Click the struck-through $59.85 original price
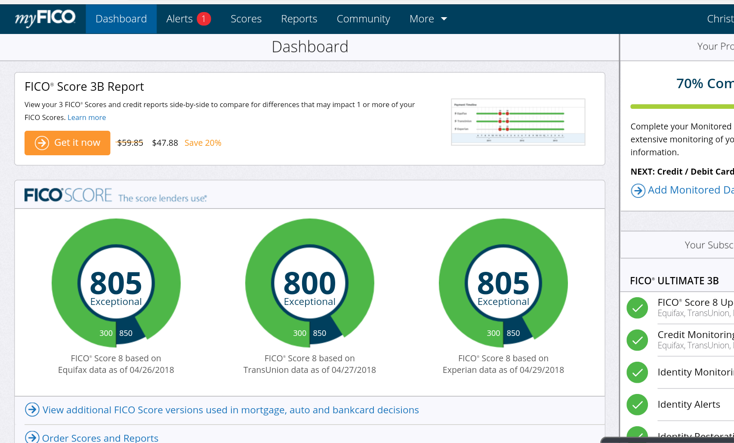 (130, 143)
